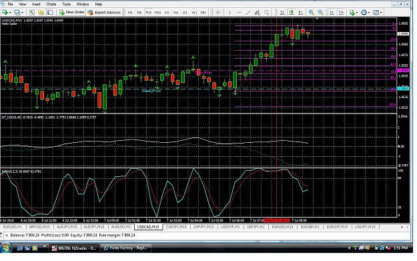Screen dimensions: 417x261
Task: Click the Profiles icon
Action: coord(17,12)
